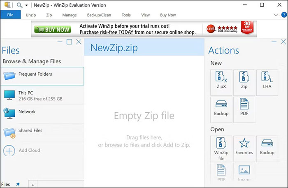Switch to the Manage tab

70,15
